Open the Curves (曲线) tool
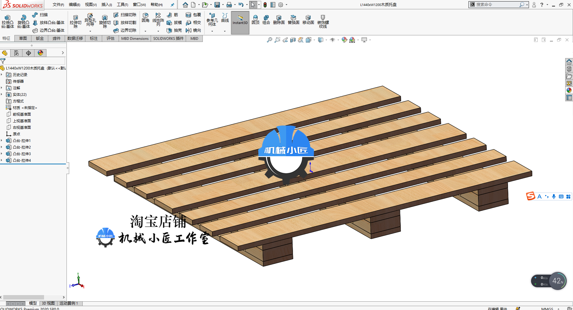Screen dimensions: 573x310 (225, 18)
